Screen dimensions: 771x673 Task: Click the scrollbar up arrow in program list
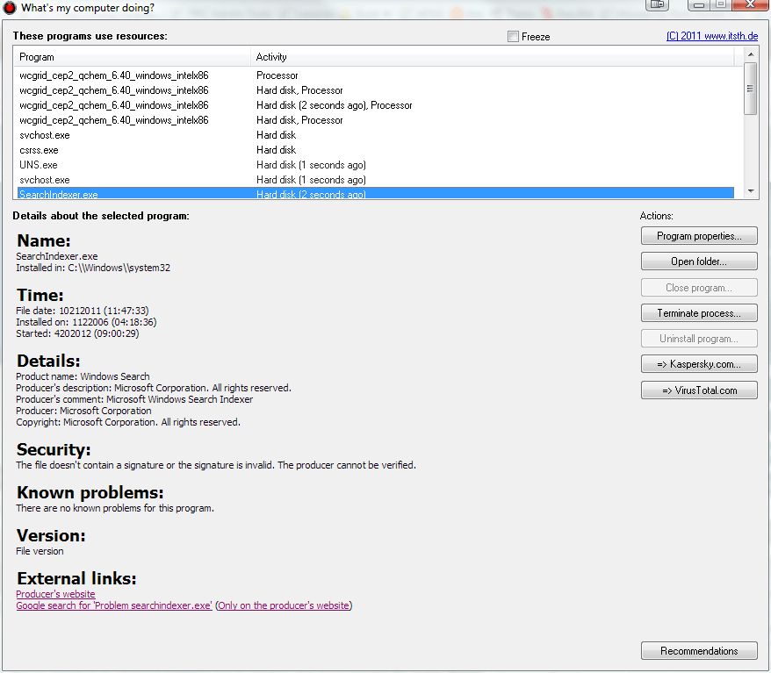(x=750, y=56)
